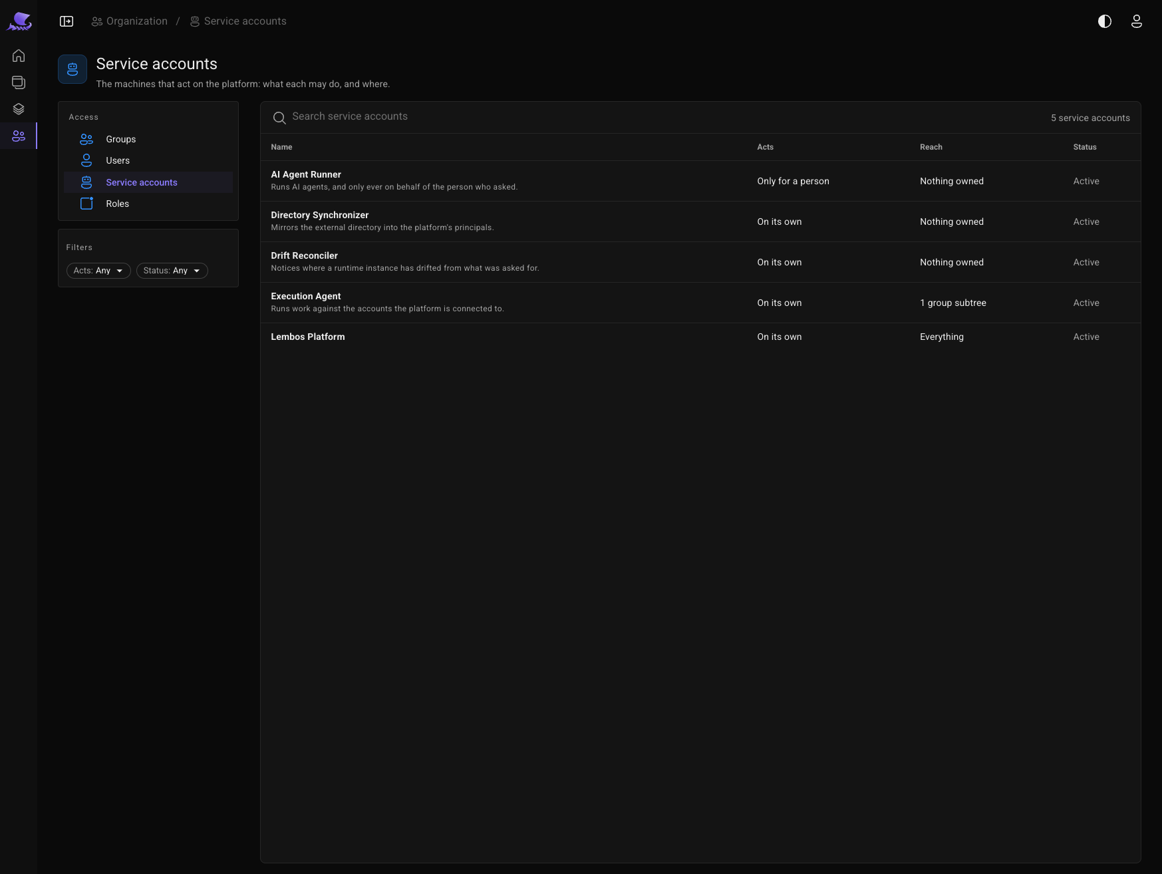Sort by the Name column header
The width and height of the screenshot is (1162, 874).
(x=281, y=147)
